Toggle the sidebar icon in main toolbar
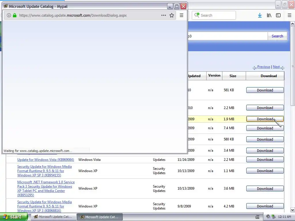 [278, 16]
